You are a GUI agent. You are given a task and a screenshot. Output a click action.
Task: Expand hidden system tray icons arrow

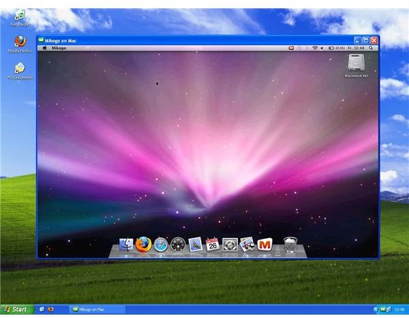click(x=376, y=309)
